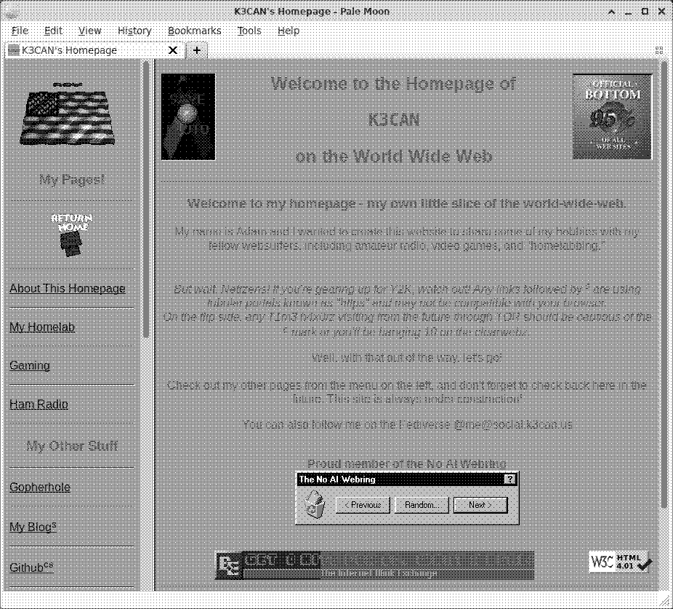This screenshot has width=673, height=609.
Task: Click the spinning CD graphic by the welcome heading
Action: (187, 116)
